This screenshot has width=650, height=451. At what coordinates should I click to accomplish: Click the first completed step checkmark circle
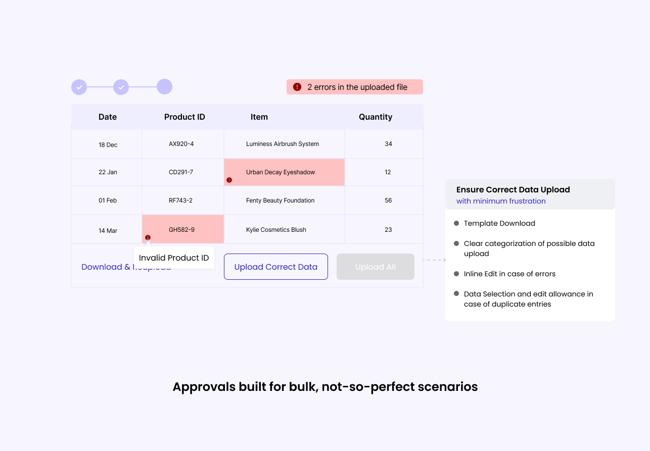click(79, 87)
